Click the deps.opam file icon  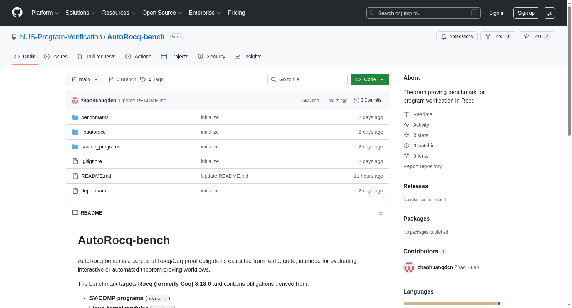pos(75,191)
